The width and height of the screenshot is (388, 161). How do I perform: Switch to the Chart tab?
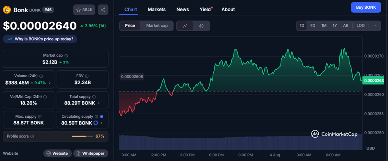131,10
